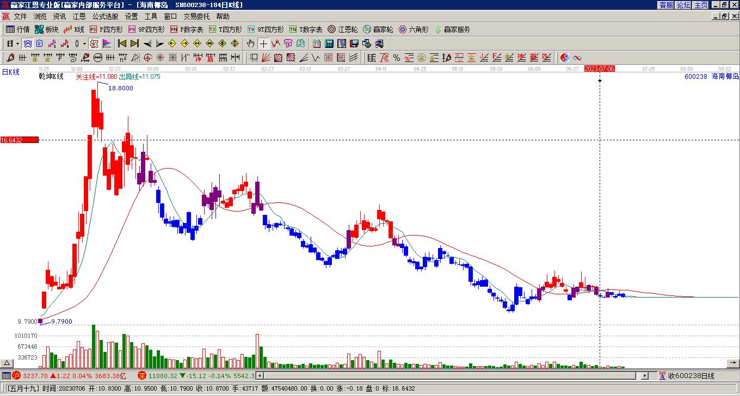Launch the 赢家轮 wheel tool
The height and width of the screenshot is (396, 740).
click(378, 29)
